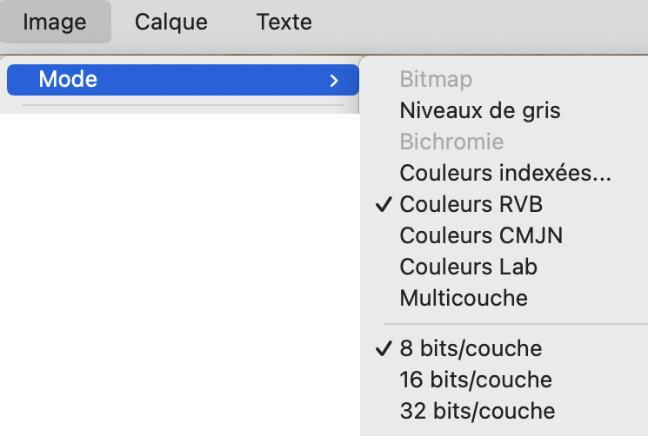Set depth to 8 bits/couche
The width and height of the screenshot is (648, 436).
pyautogui.click(x=471, y=349)
